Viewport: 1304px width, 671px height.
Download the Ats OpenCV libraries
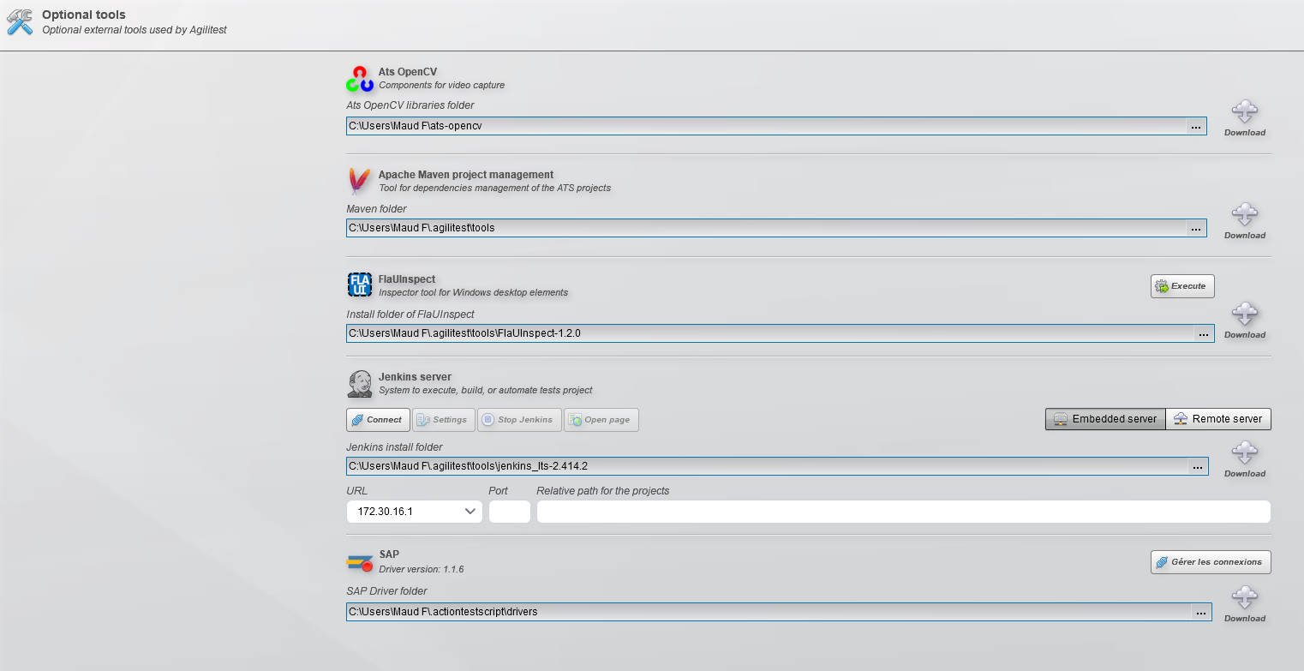click(1244, 119)
